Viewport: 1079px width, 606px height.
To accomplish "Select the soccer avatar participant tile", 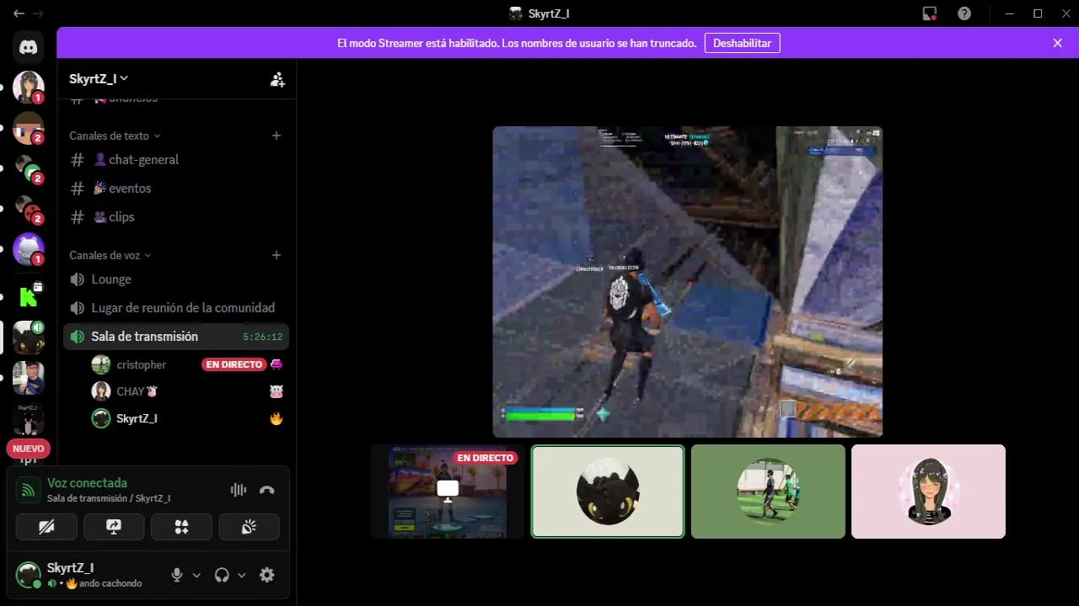I will click(x=768, y=492).
